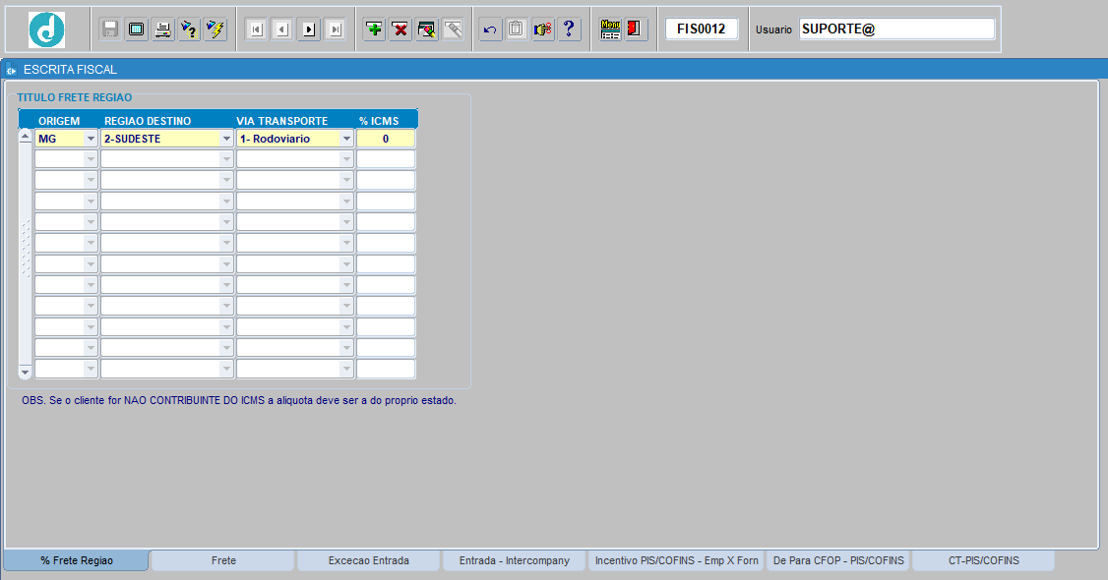1108x580 pixels.
Task: Delete the selected record with the red X icon
Action: click(x=400, y=29)
